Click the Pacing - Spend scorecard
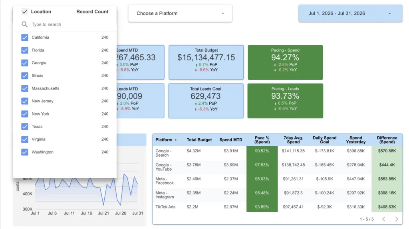 pos(285,62)
